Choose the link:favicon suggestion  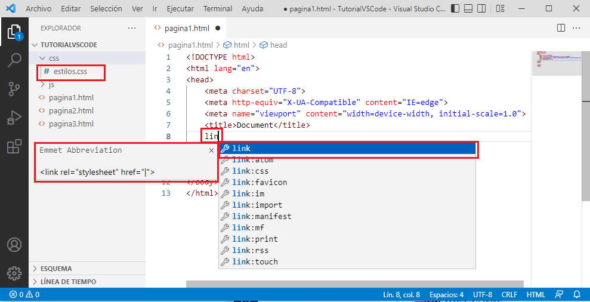pyautogui.click(x=347, y=182)
